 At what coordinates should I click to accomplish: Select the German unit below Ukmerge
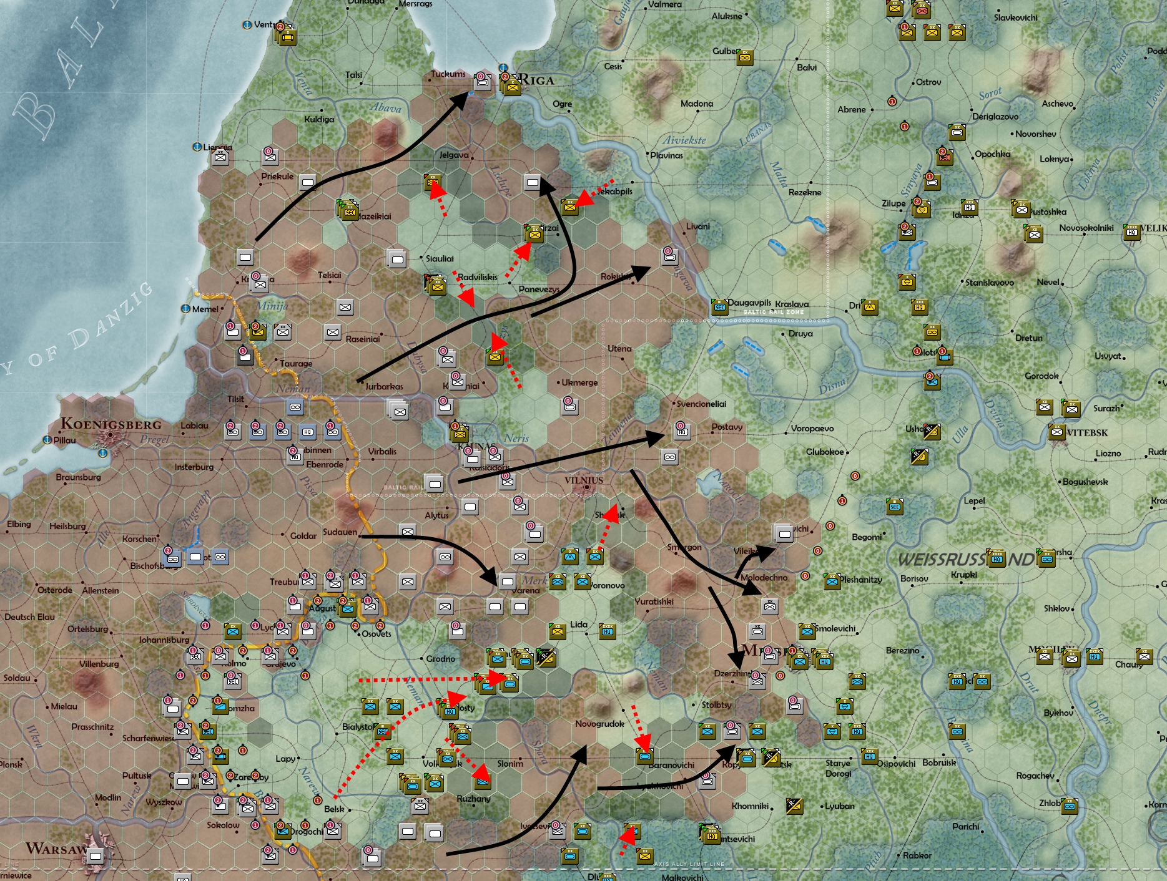click(569, 406)
